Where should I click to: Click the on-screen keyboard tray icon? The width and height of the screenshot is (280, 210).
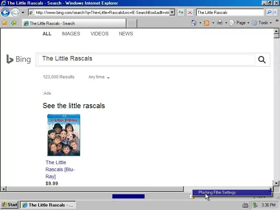point(245,205)
